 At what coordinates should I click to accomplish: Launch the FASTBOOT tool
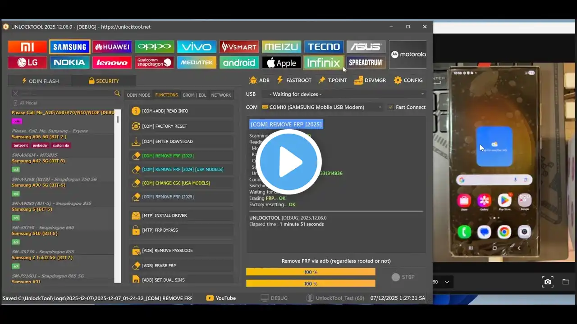point(293,80)
